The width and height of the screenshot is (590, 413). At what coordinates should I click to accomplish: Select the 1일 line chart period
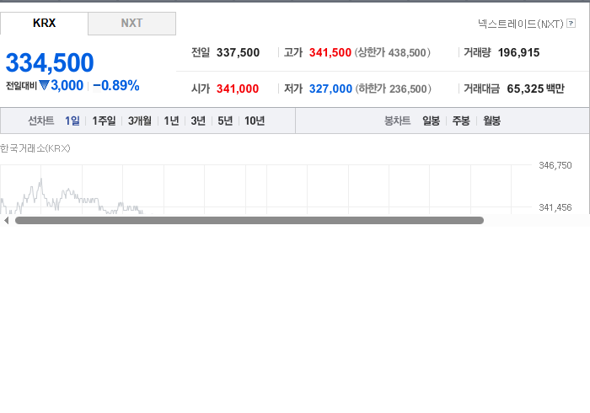(x=72, y=121)
